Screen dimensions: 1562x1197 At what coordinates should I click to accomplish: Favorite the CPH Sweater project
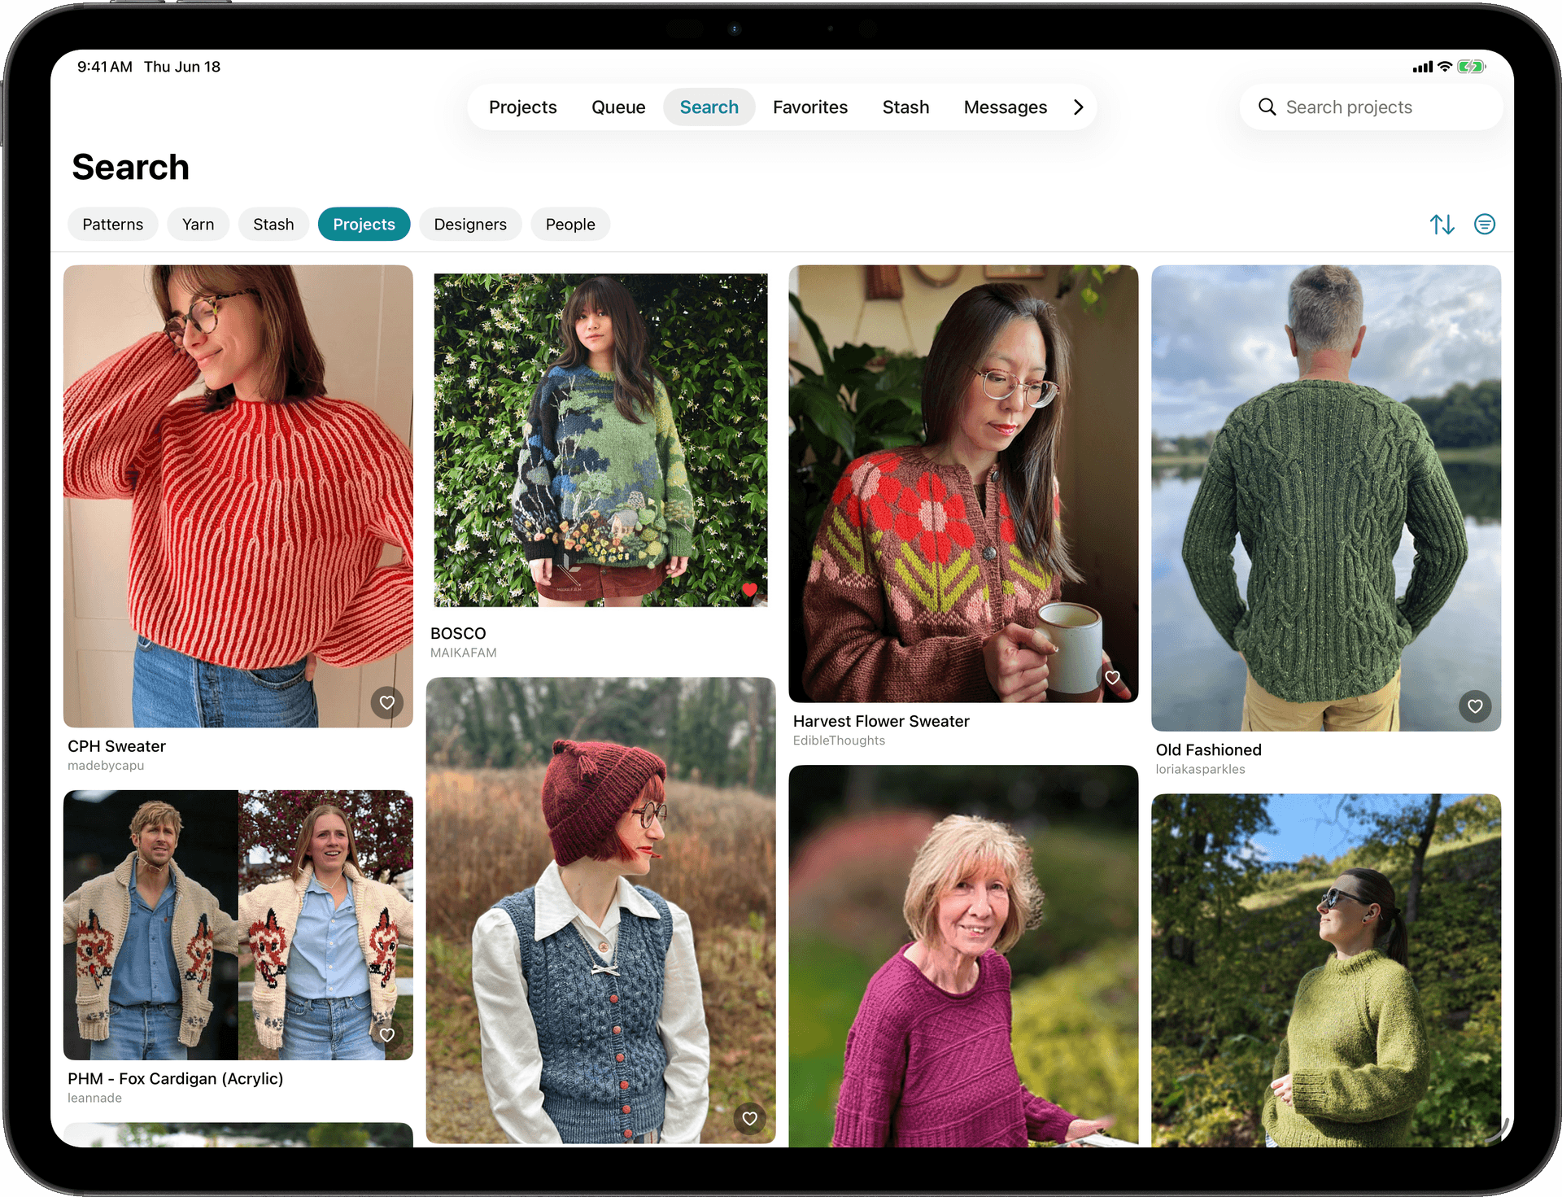[387, 702]
